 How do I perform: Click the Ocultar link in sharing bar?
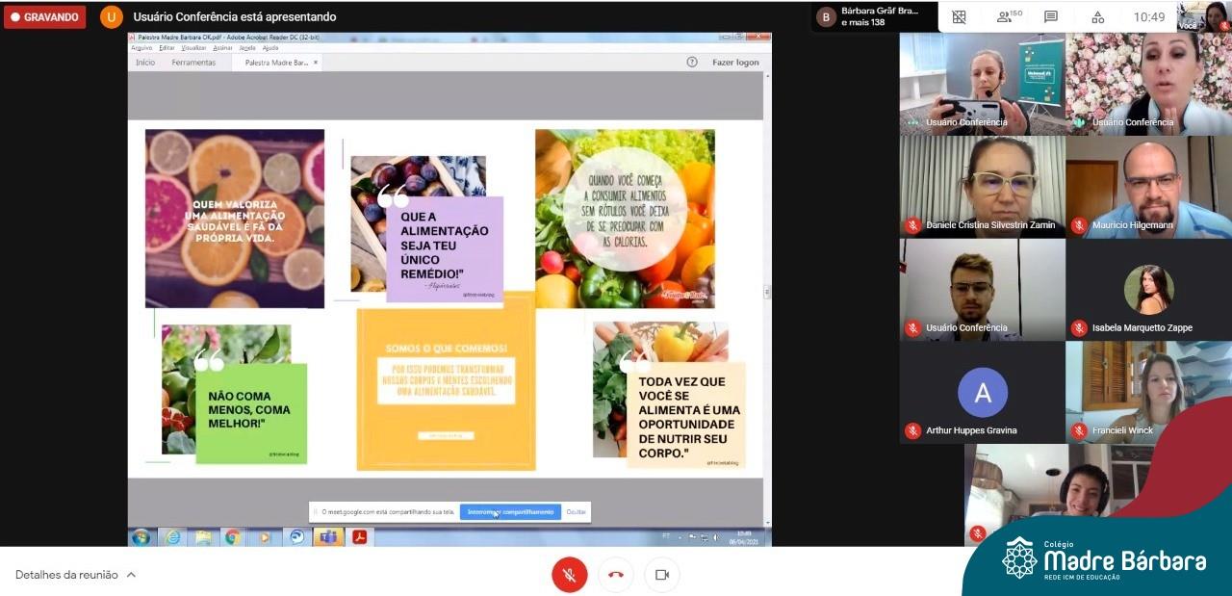(576, 512)
